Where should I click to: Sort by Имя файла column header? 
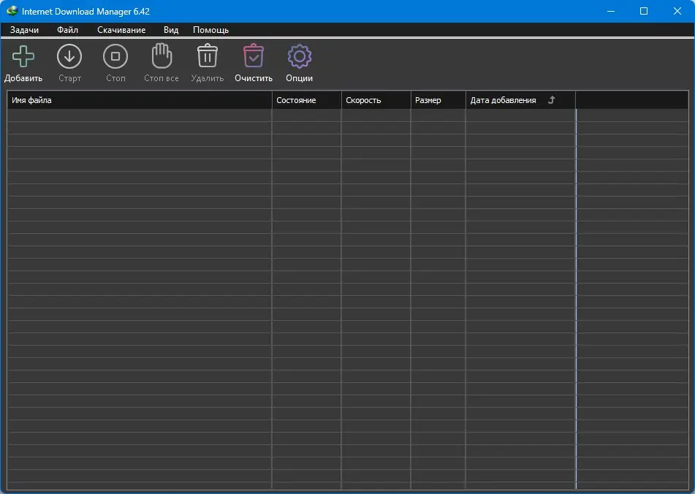click(x=140, y=100)
